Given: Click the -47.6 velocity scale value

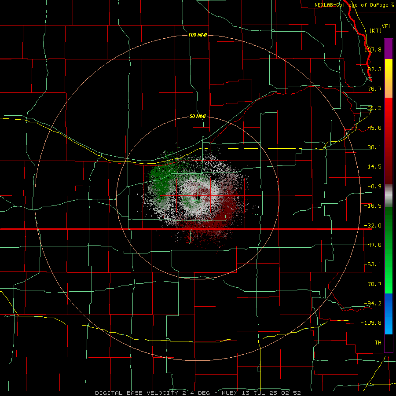Looking at the screenshot, I should pyautogui.click(x=373, y=245).
